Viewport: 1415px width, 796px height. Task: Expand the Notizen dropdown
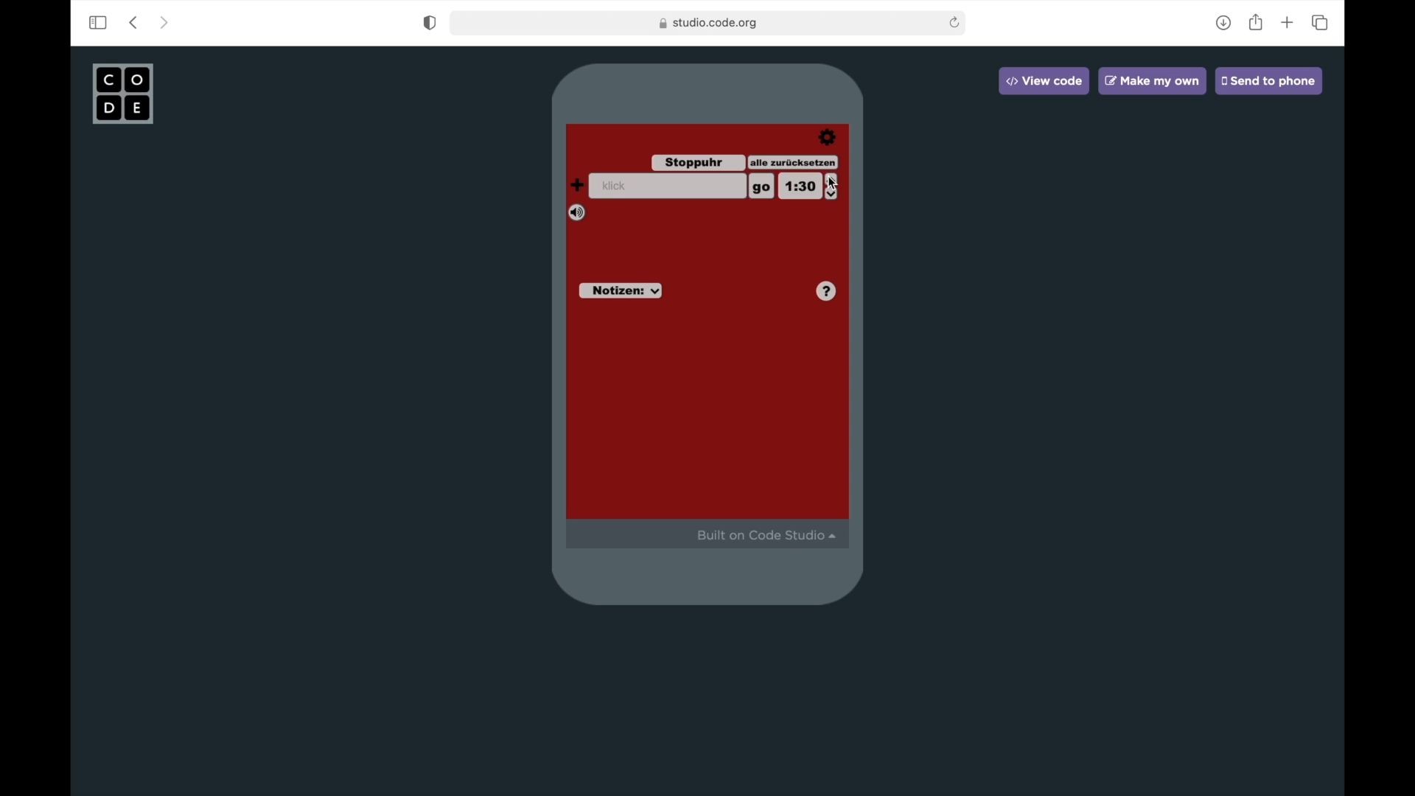(621, 291)
